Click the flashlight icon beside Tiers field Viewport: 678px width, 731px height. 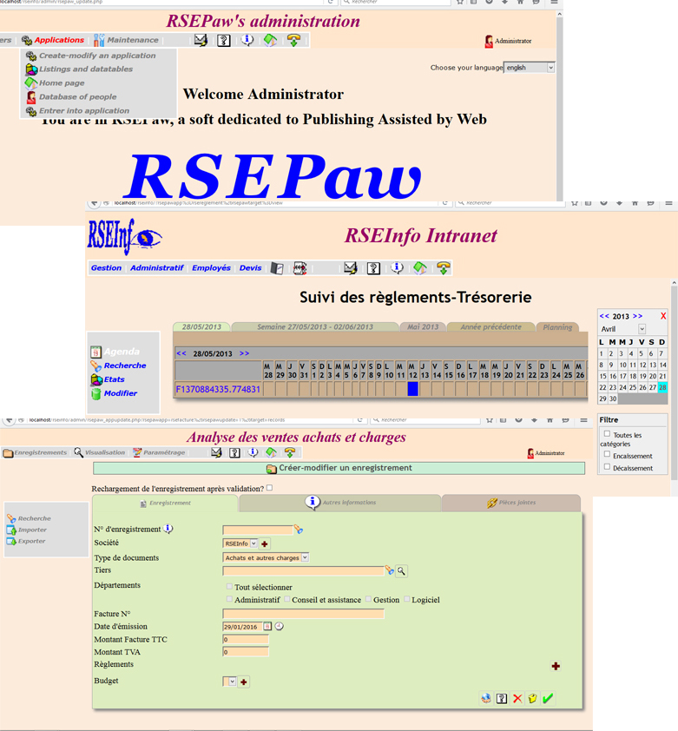click(x=390, y=570)
